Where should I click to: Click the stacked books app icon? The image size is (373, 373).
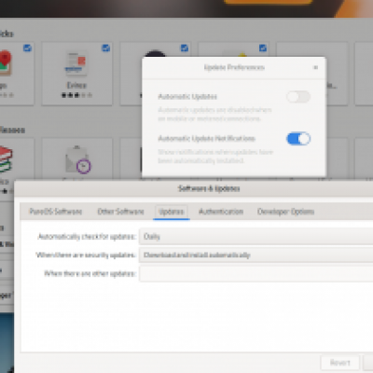(x=6, y=159)
